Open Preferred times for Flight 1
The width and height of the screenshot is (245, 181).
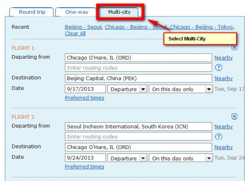85,98
